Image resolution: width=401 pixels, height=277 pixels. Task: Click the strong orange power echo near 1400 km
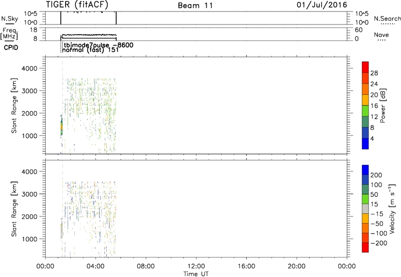coord(61,126)
